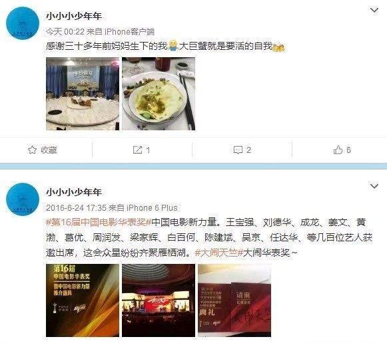Click the 今天 00:22 timestamp
The width and height of the screenshot is (387, 343).
(x=65, y=31)
